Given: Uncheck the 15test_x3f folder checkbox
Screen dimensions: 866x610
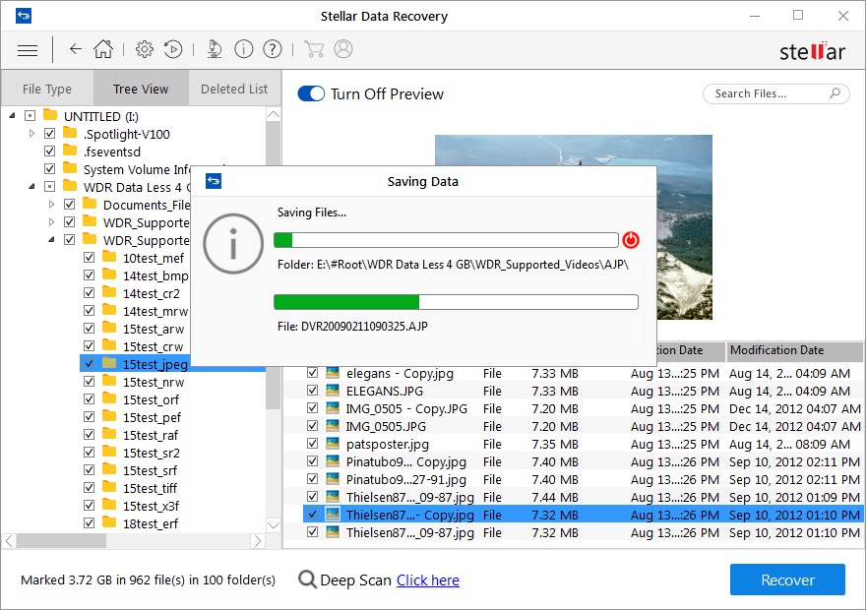Looking at the screenshot, I should point(89,505).
